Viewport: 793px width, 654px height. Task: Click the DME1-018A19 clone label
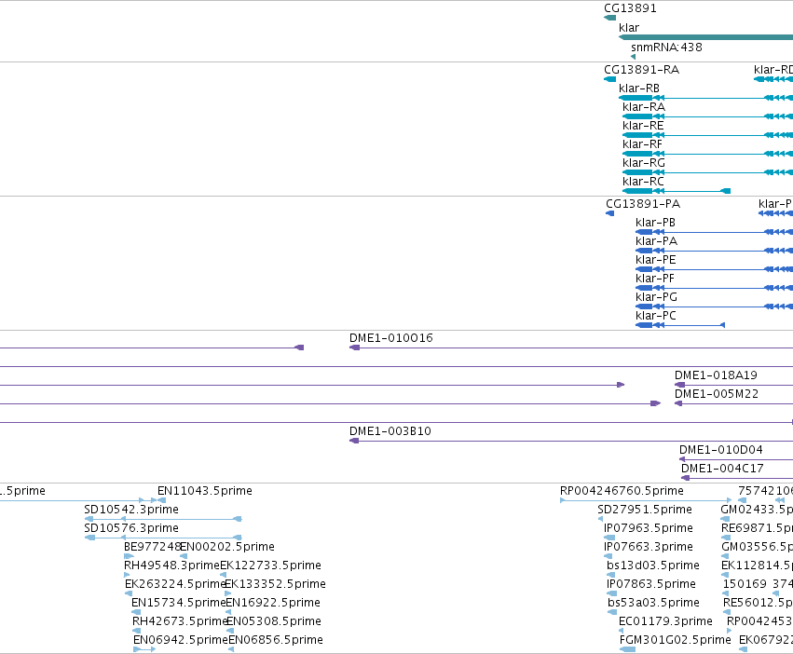tap(717, 375)
